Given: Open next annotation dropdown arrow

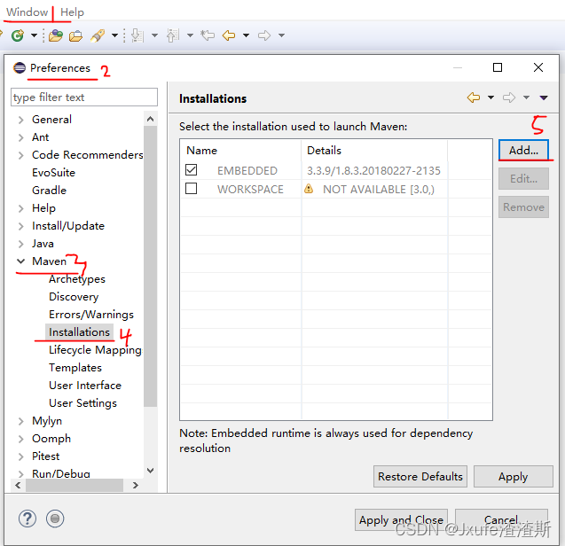Looking at the screenshot, I should pyautogui.click(x=154, y=35).
